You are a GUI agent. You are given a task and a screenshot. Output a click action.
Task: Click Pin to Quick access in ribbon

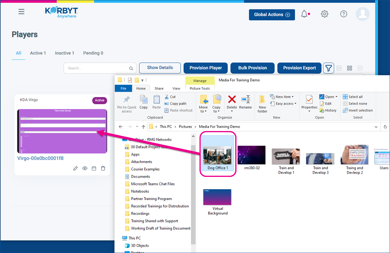(x=127, y=104)
